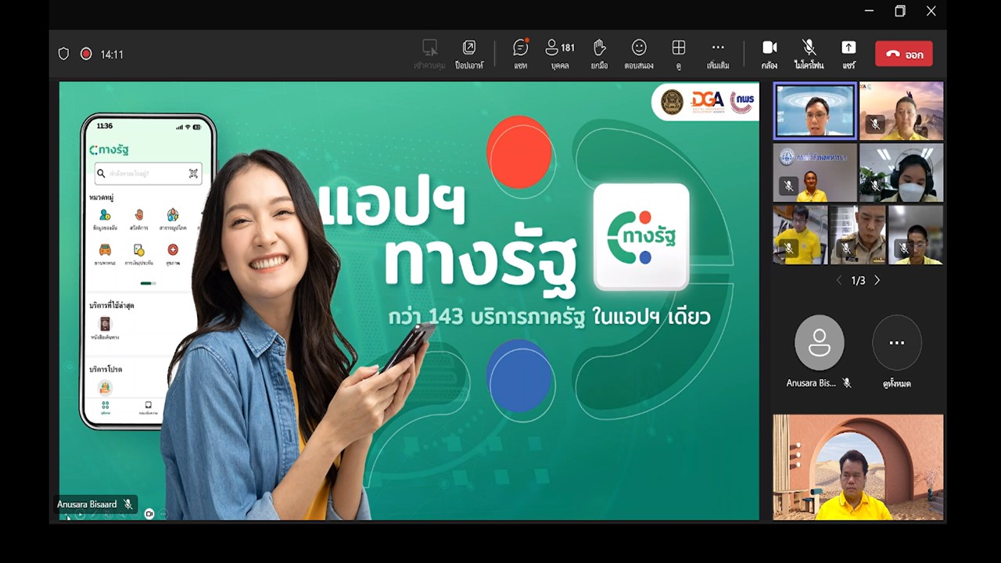Image resolution: width=1001 pixels, height=563 pixels.
Task: Turn on the camera (กล้อง)
Action: (770, 54)
